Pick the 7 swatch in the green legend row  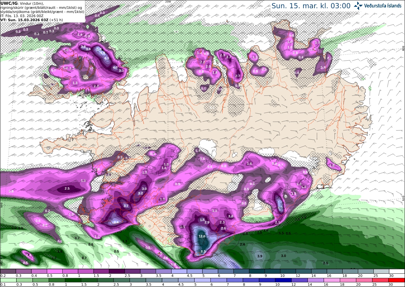tap(235, 280)
